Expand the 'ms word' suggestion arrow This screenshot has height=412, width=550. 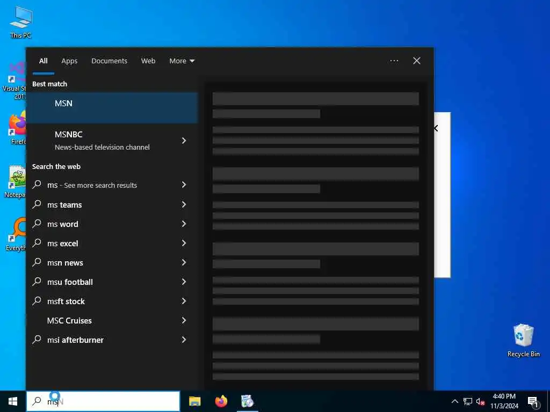pos(184,224)
